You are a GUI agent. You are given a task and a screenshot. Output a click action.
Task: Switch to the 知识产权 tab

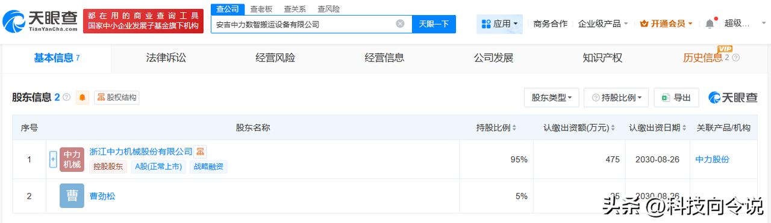[602, 58]
